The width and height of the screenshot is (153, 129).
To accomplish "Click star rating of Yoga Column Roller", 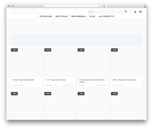I will click(68, 85).
